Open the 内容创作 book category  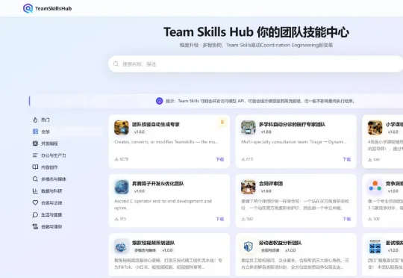(x=45, y=167)
